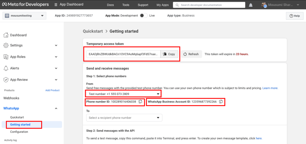Click the '23 hours.' expiry text
306x144 pixels.
pyautogui.click(x=242, y=54)
